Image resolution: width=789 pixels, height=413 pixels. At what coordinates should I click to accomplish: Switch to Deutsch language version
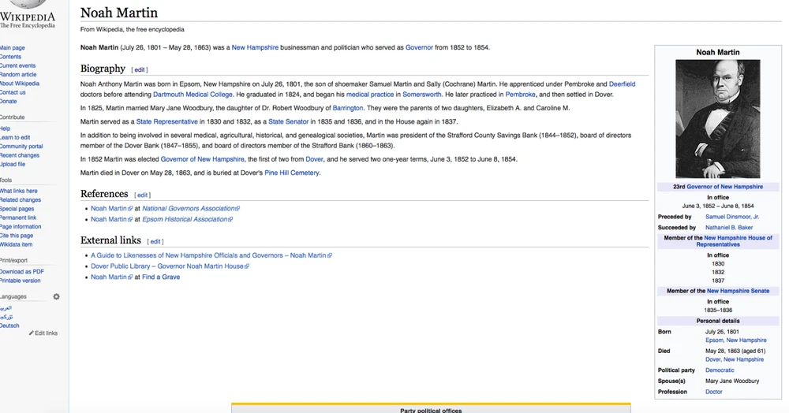coord(10,326)
